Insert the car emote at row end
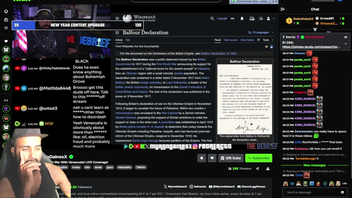The width and height of the screenshot is (352, 198). click(344, 184)
